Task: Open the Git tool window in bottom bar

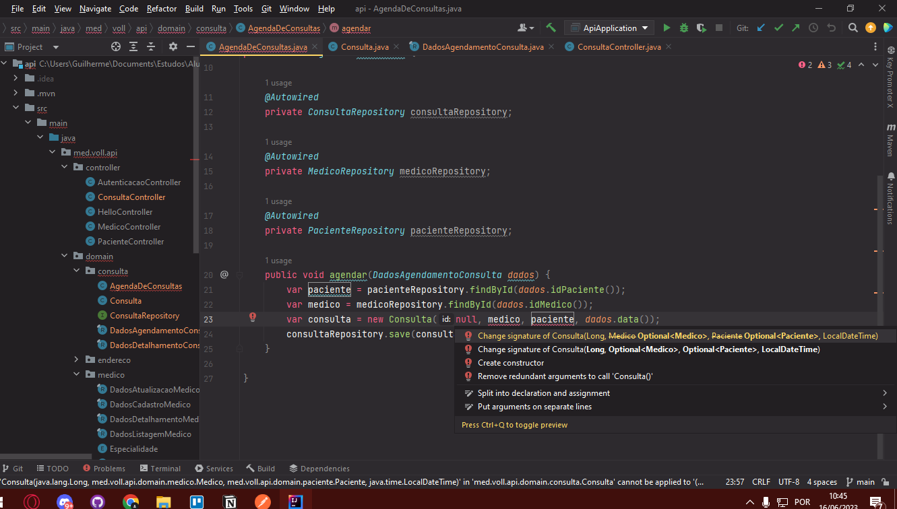Action: (13, 469)
